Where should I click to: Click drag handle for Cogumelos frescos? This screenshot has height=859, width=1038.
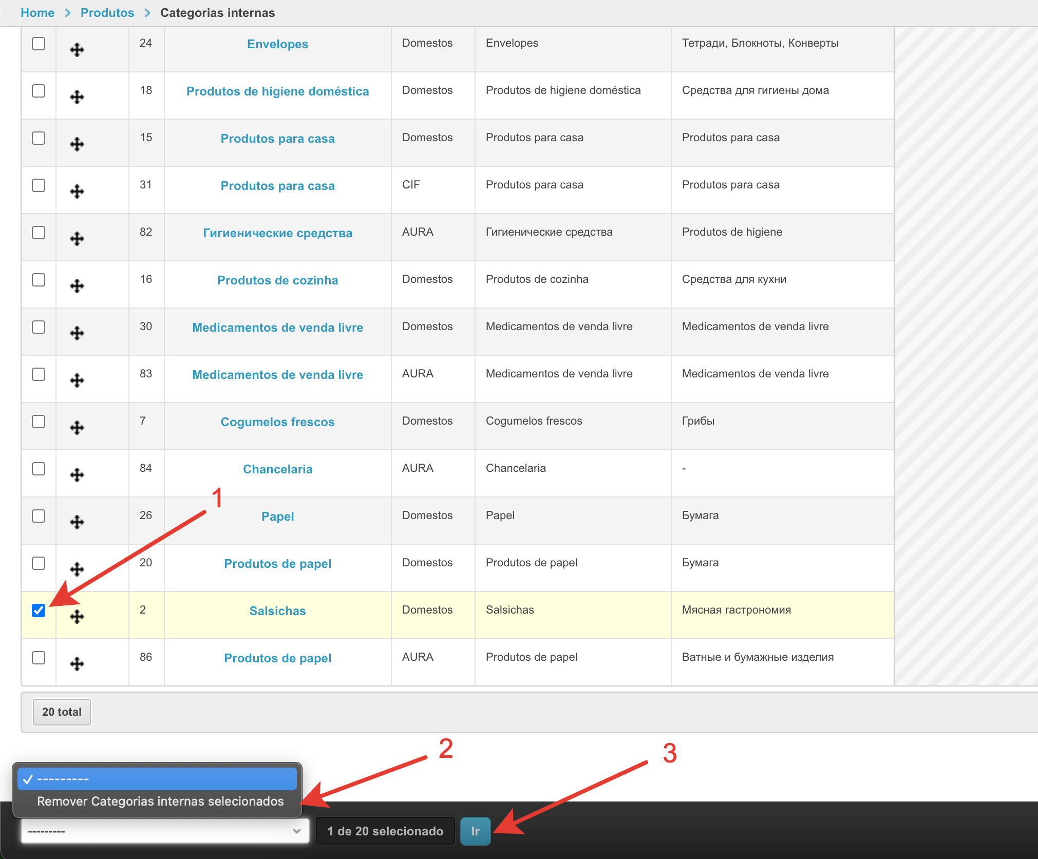pos(77,428)
